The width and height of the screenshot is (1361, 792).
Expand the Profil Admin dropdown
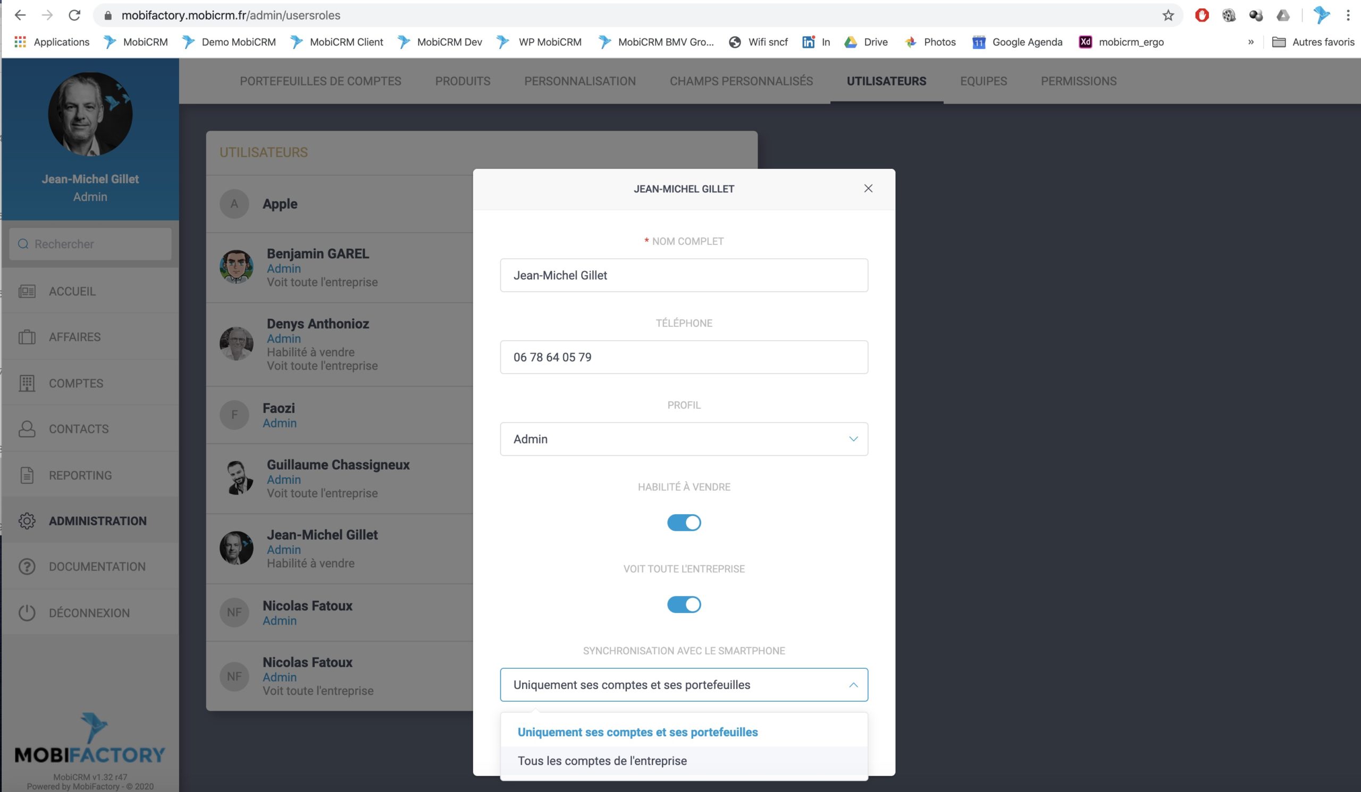[683, 439]
